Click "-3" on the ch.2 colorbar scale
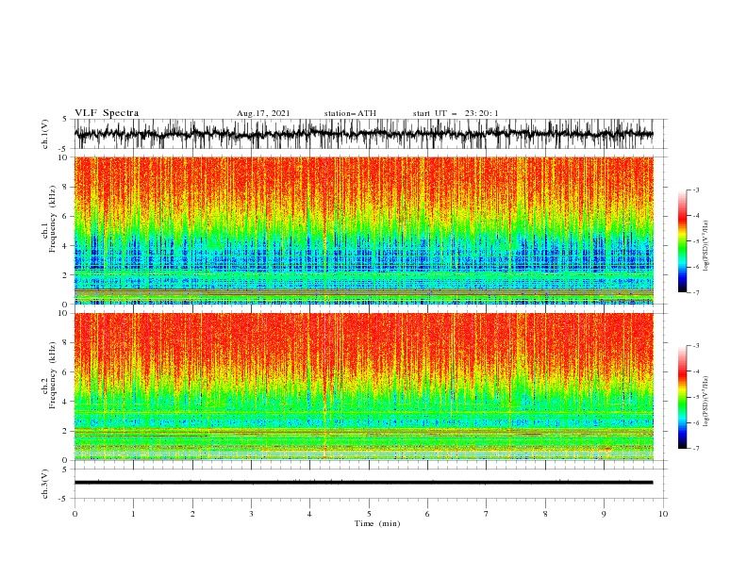The width and height of the screenshot is (747, 577). click(x=696, y=346)
